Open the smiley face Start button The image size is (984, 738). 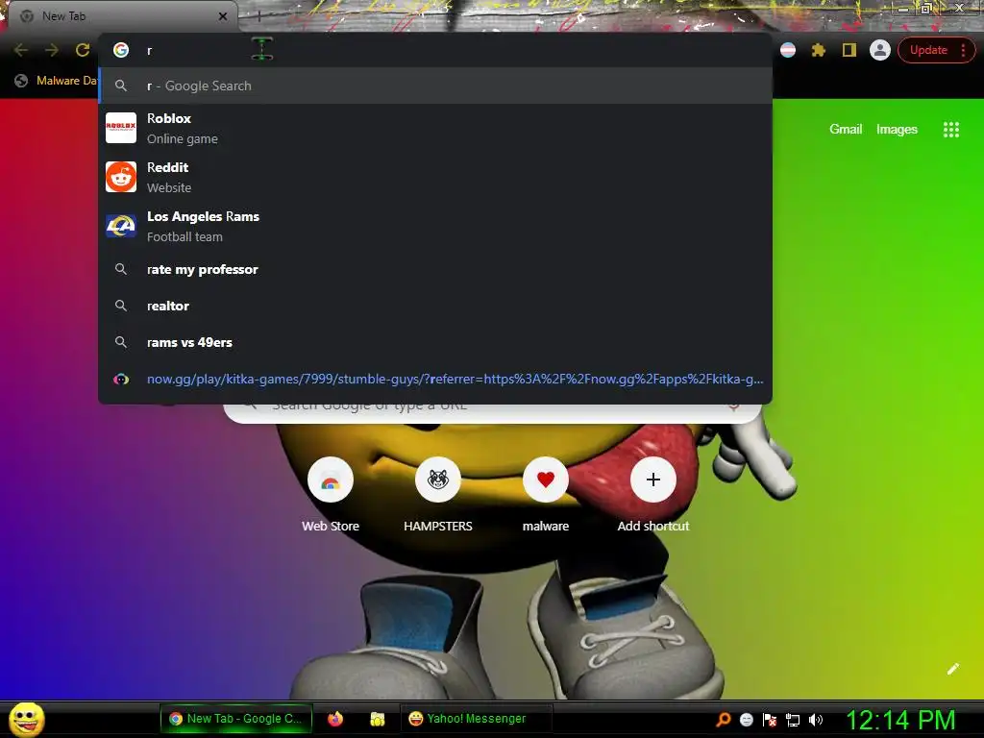[x=27, y=719]
